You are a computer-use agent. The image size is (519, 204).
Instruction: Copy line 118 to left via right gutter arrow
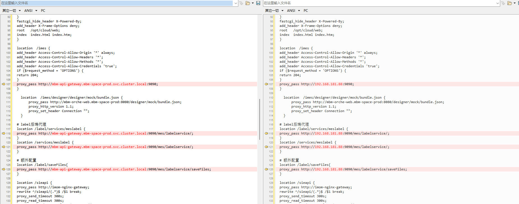click(x=266, y=133)
